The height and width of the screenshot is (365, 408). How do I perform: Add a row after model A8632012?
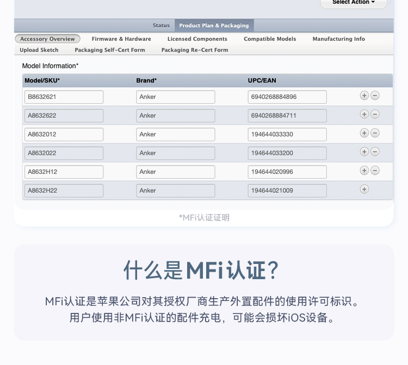point(364,133)
